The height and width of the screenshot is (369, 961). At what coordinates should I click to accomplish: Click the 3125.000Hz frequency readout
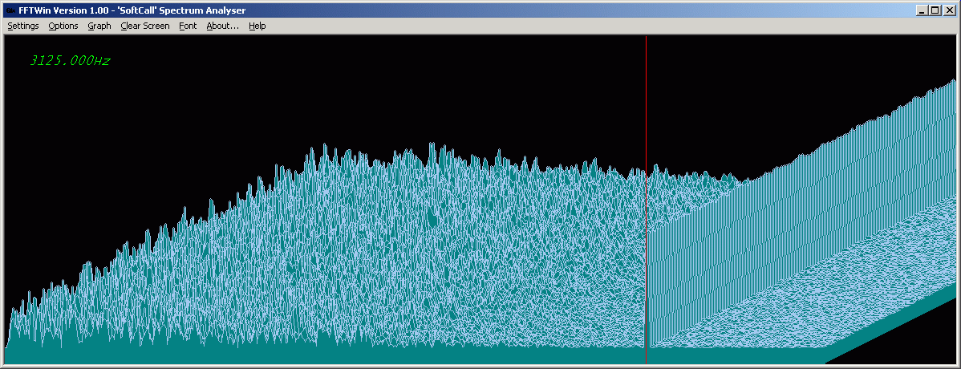tap(70, 61)
